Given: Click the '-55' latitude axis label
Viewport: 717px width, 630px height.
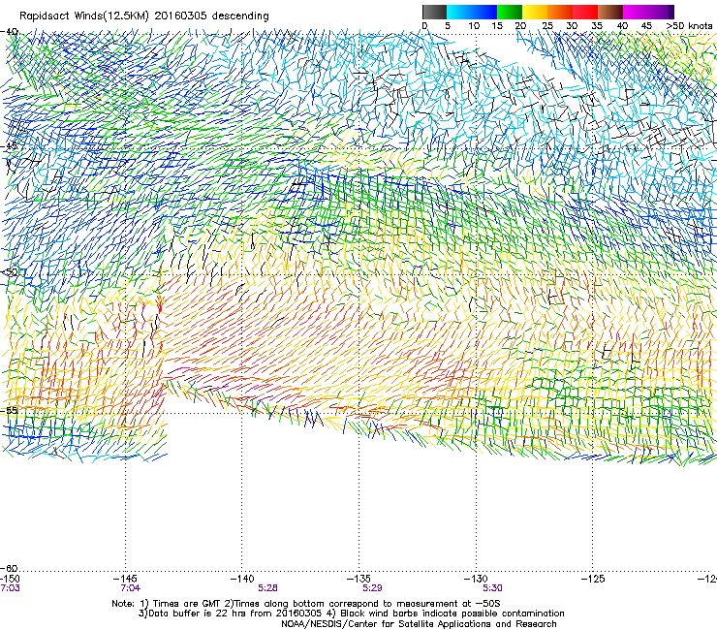Looking at the screenshot, I should [x=9, y=411].
